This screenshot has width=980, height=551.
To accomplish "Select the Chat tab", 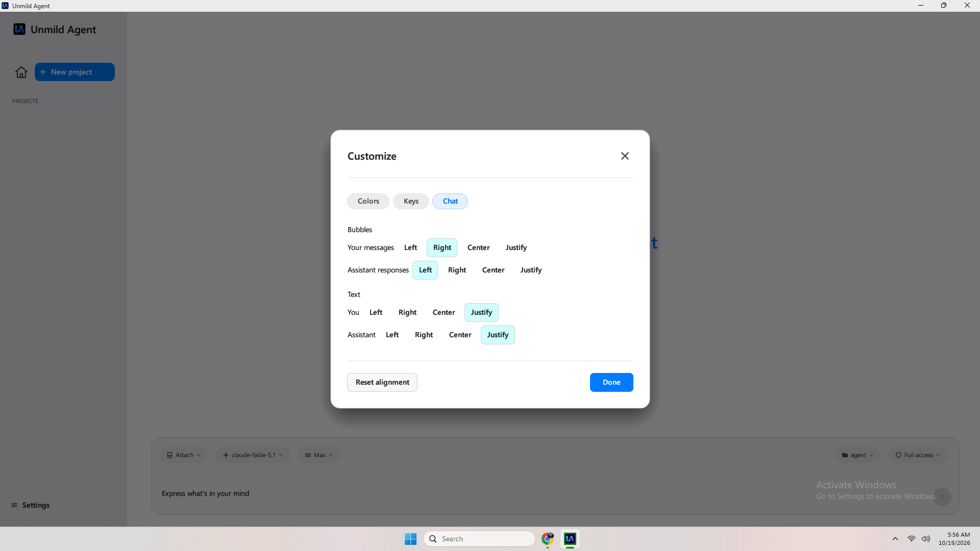I will coord(450,201).
